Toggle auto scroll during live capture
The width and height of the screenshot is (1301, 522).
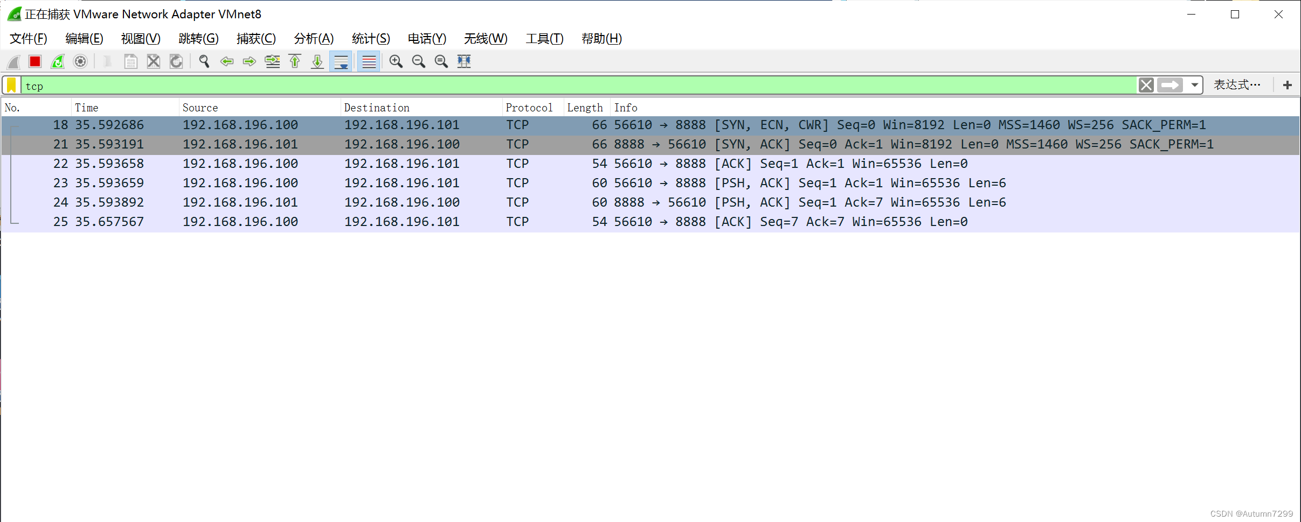[341, 62]
